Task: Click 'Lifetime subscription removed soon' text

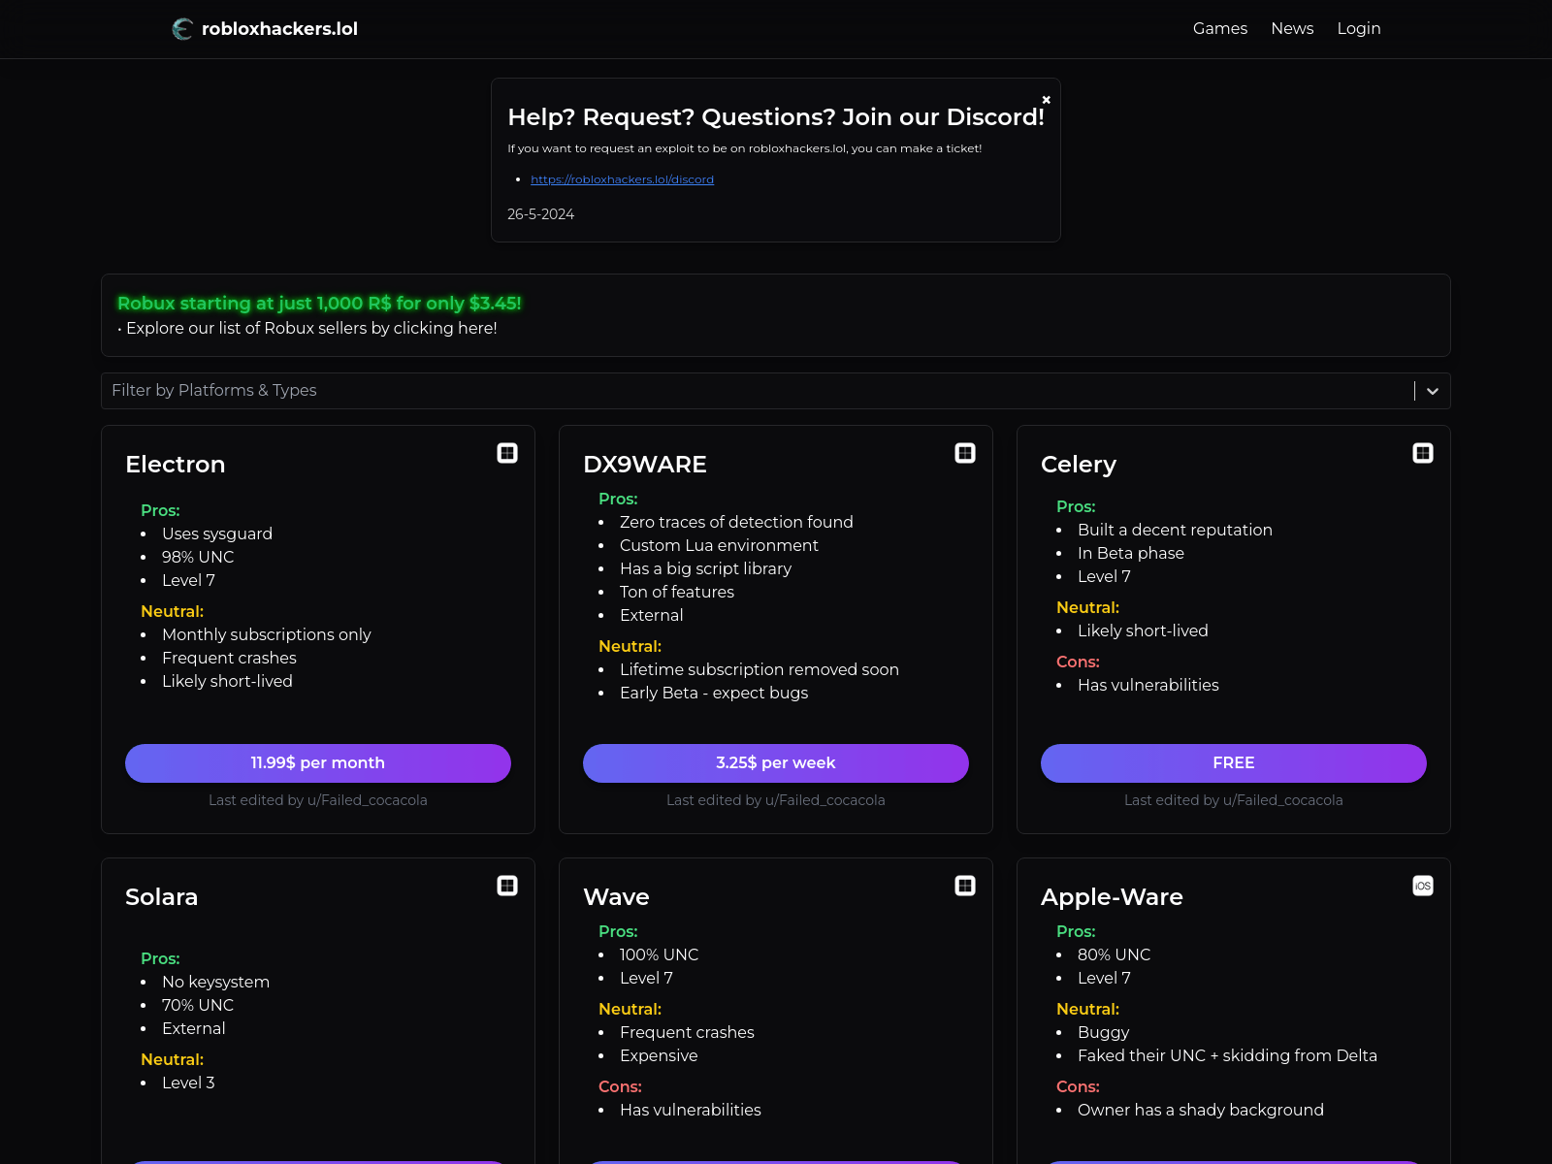Action: [x=760, y=669]
